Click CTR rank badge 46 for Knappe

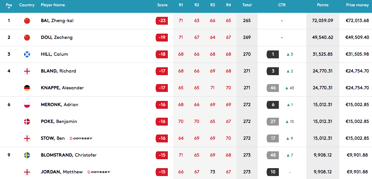pos(273,88)
